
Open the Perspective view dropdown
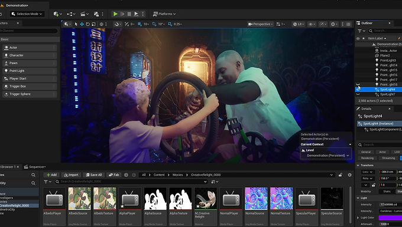pos(260,24)
